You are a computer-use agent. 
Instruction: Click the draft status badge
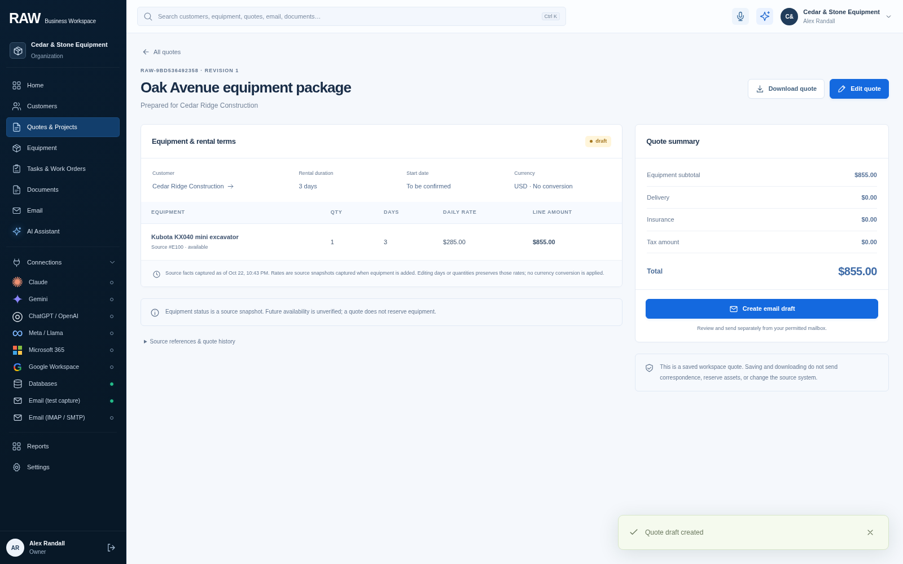[598, 141]
